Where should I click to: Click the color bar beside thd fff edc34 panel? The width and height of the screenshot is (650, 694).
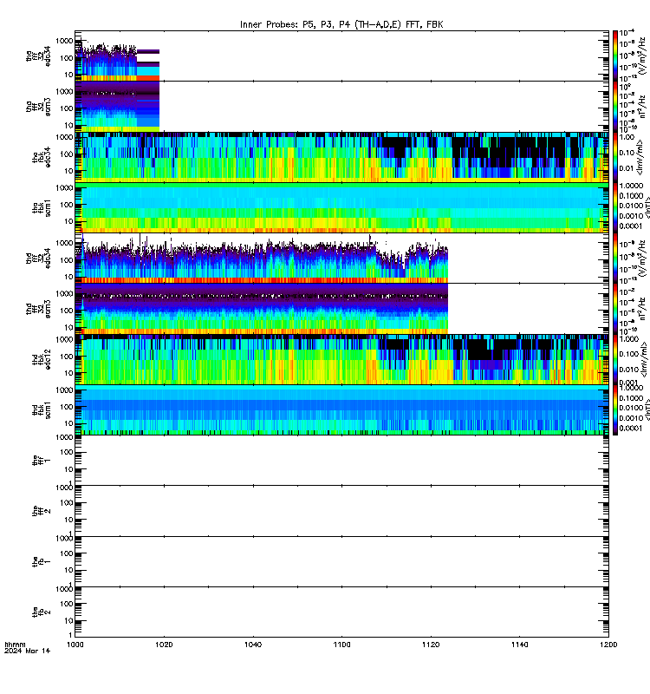click(x=615, y=258)
